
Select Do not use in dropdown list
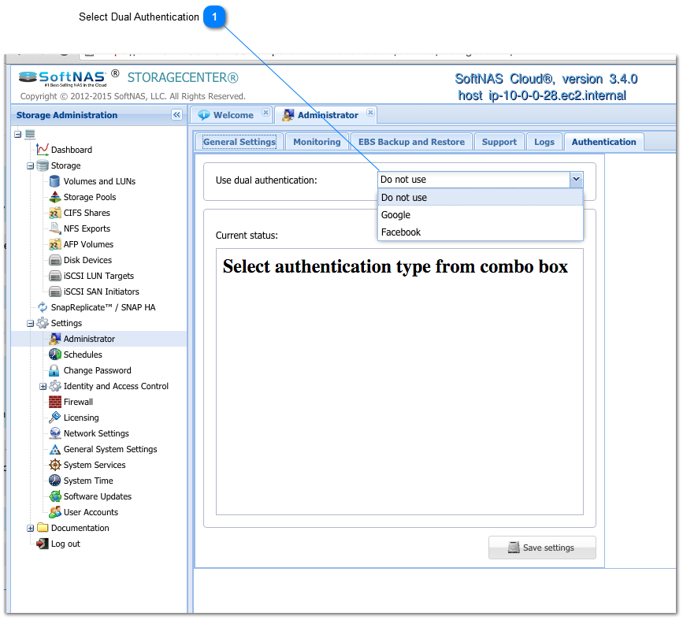481,198
